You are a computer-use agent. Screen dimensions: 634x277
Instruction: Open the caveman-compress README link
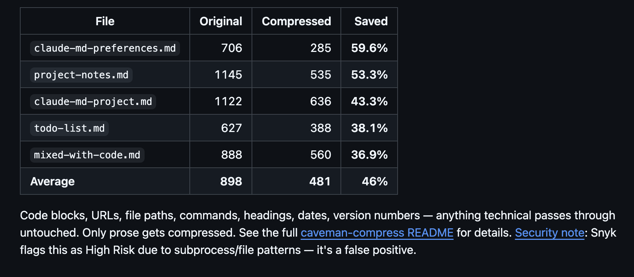[x=377, y=233]
